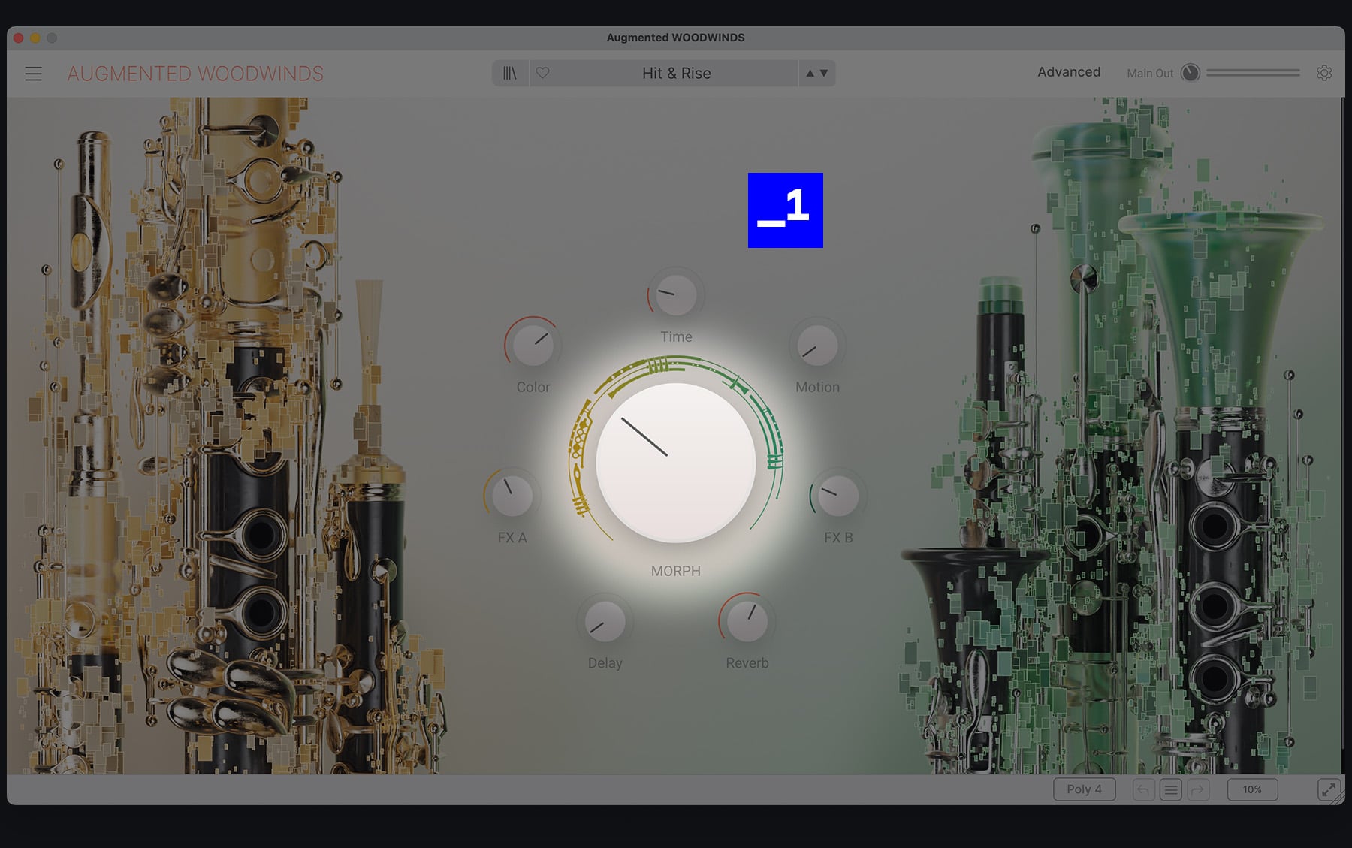Click the undo arrow
The height and width of the screenshot is (848, 1352).
[1143, 789]
